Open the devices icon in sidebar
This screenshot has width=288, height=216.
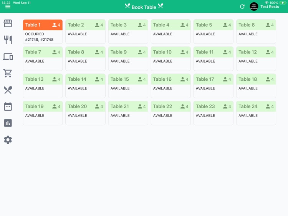pos(8,56)
